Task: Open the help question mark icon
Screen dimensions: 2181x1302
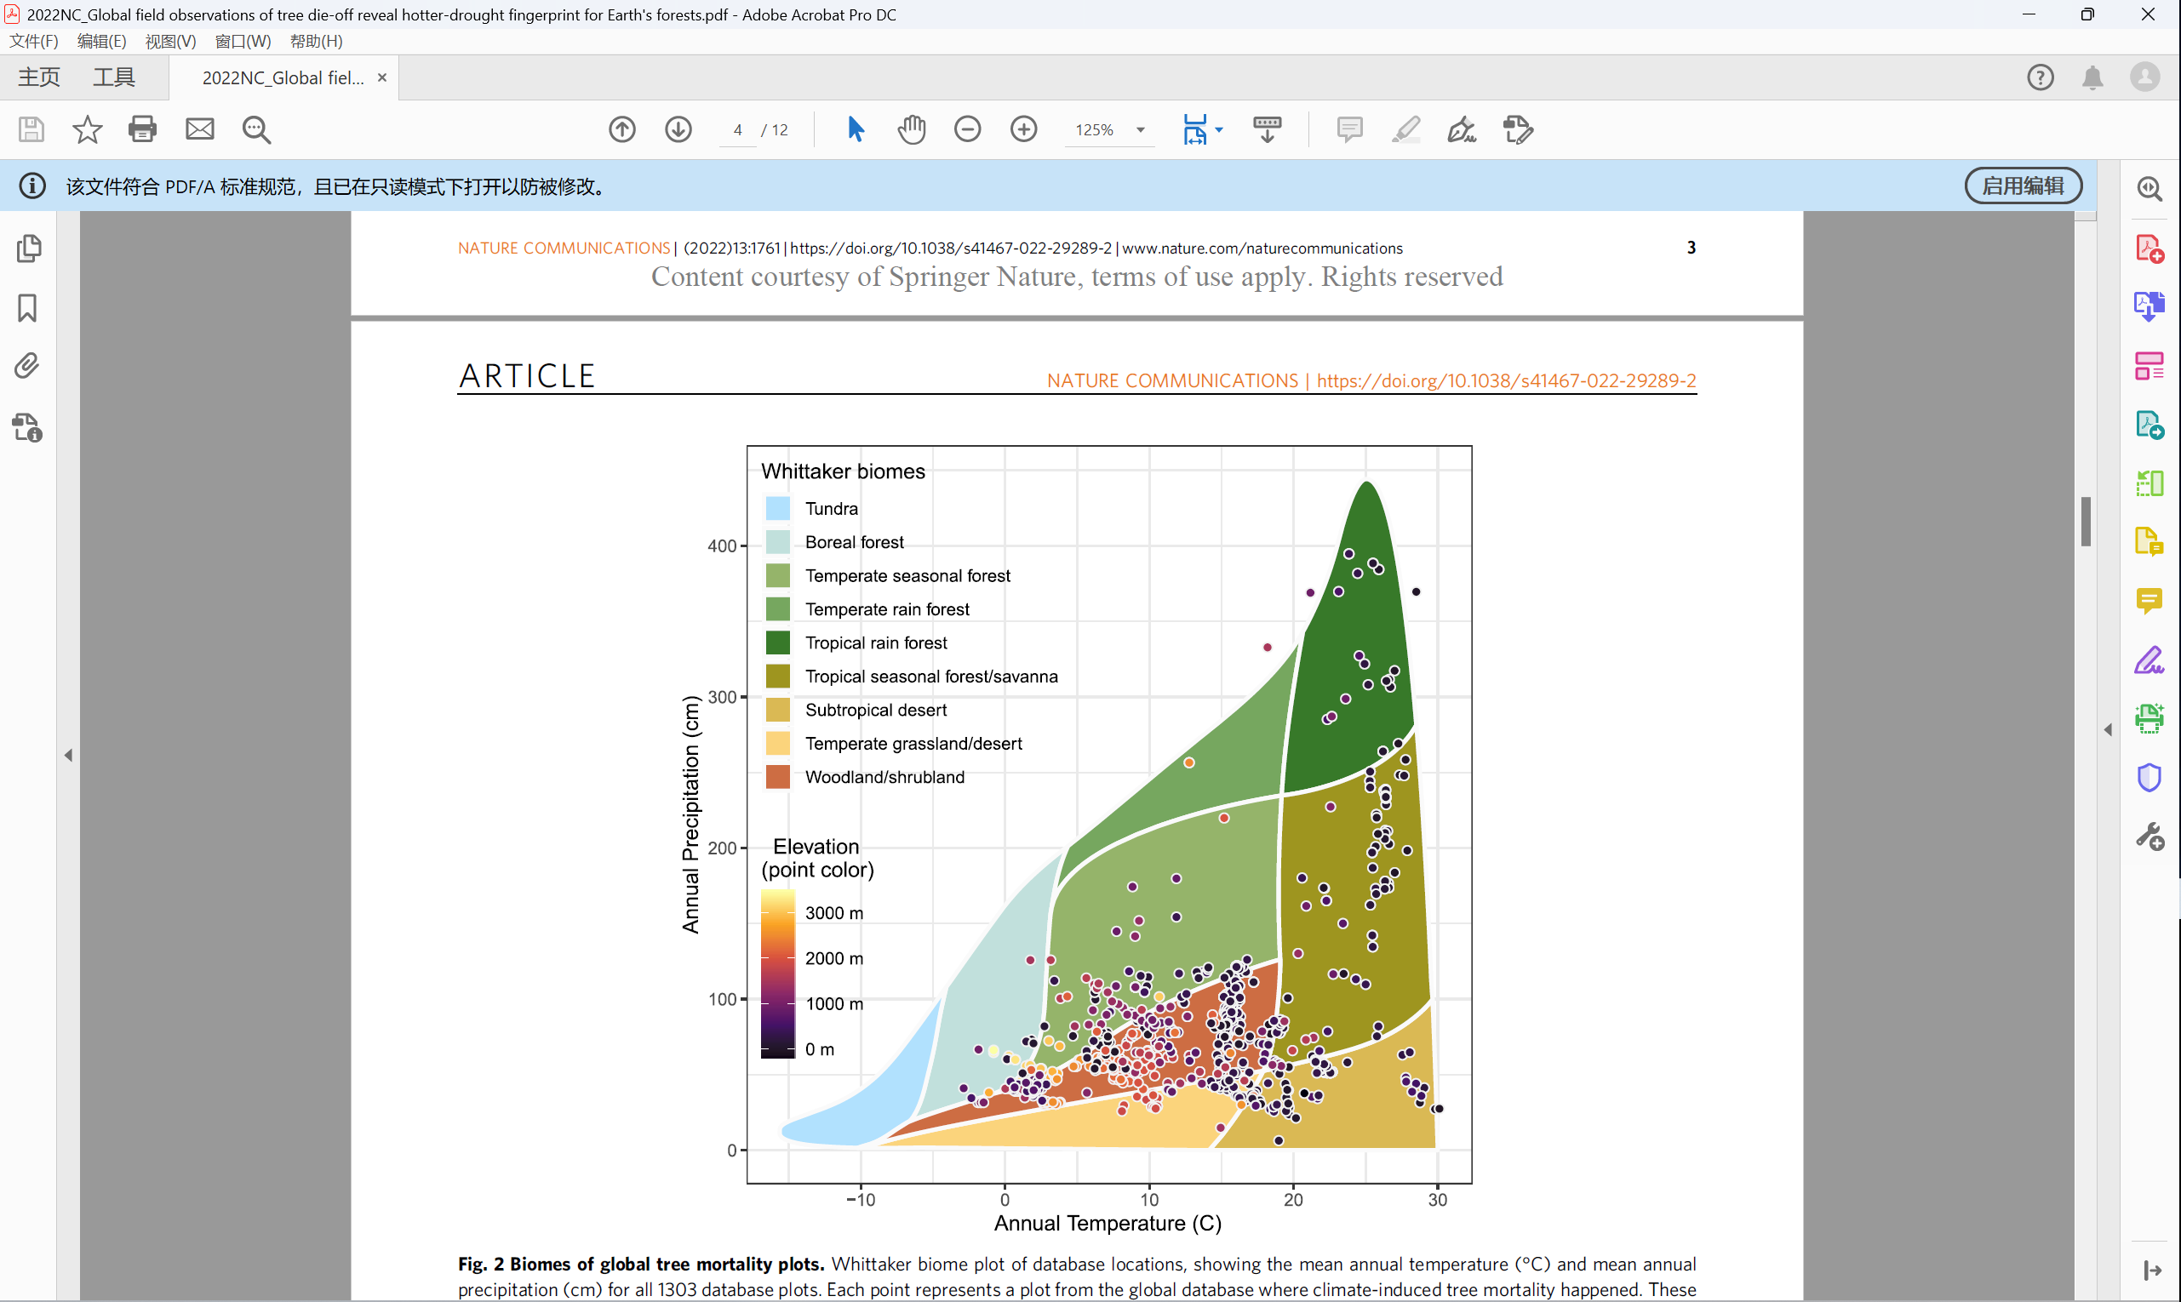Action: click(2041, 78)
